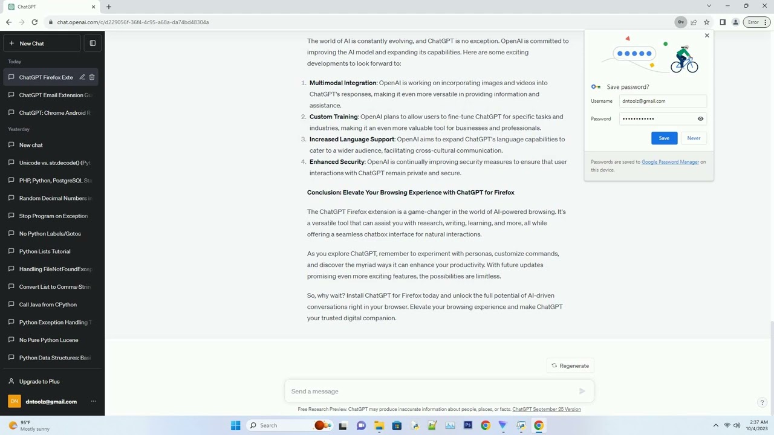Show password with the eye icon
774x435 pixels.
tap(700, 119)
